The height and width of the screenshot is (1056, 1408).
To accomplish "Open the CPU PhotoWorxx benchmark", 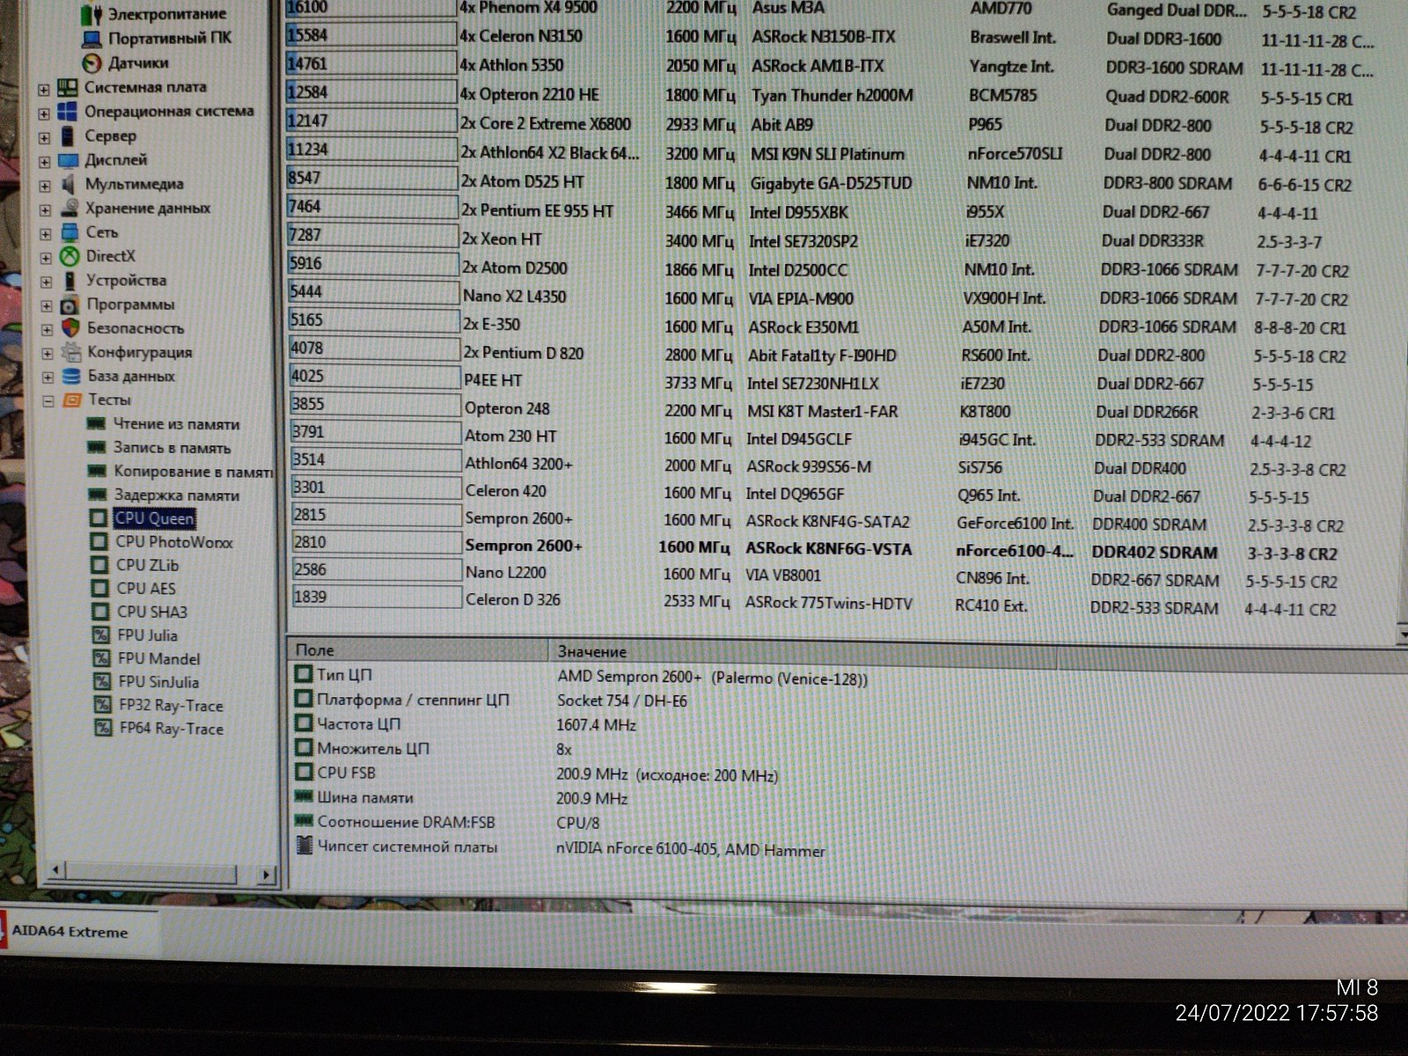I will point(174,542).
